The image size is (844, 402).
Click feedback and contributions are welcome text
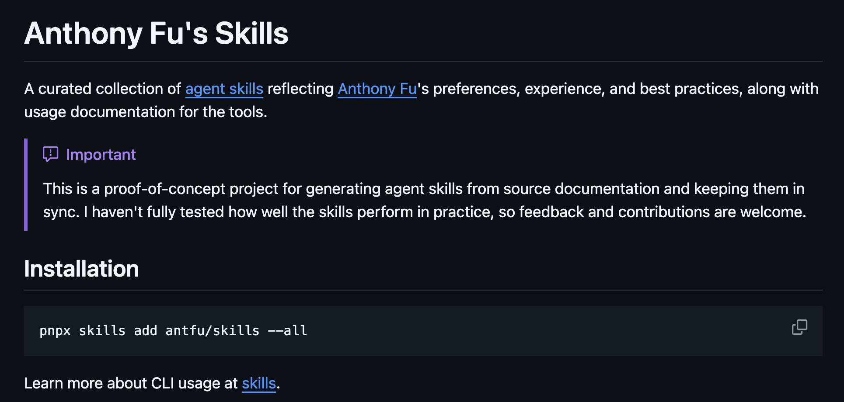[663, 212]
